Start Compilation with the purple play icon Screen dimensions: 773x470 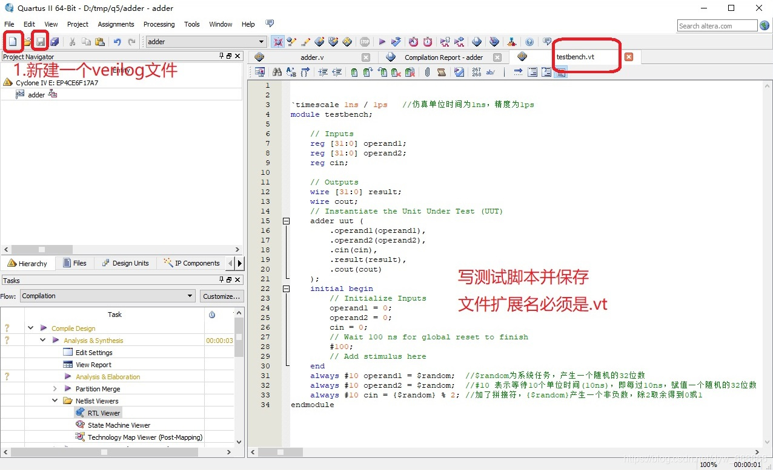tap(382, 42)
